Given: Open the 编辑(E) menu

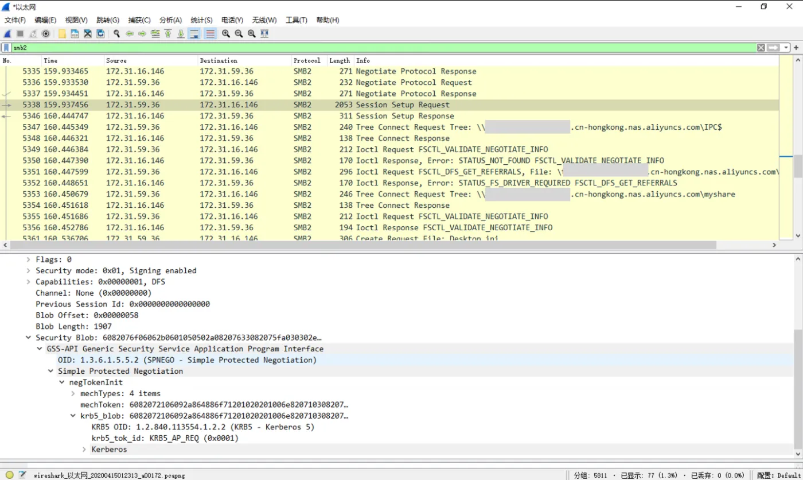Looking at the screenshot, I should click(45, 20).
